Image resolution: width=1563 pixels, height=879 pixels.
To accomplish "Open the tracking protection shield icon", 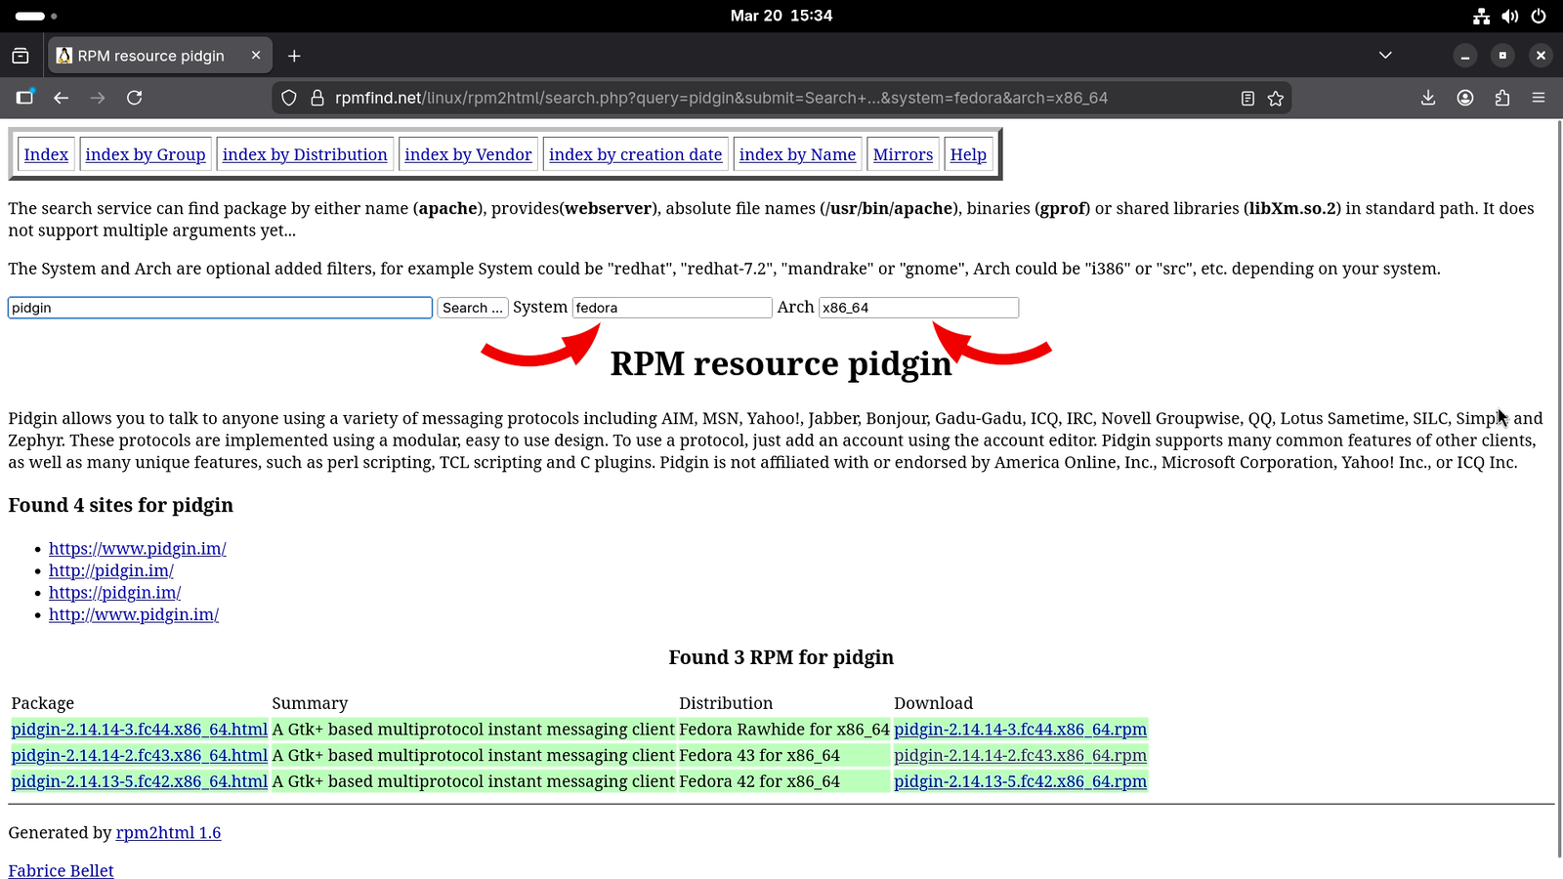I will [289, 98].
